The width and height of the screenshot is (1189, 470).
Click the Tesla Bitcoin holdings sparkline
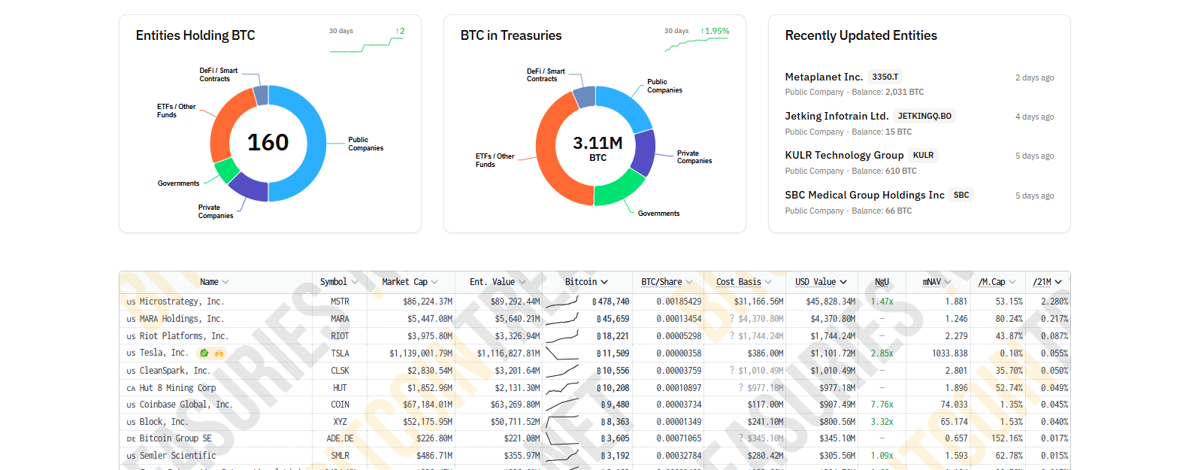(x=561, y=353)
